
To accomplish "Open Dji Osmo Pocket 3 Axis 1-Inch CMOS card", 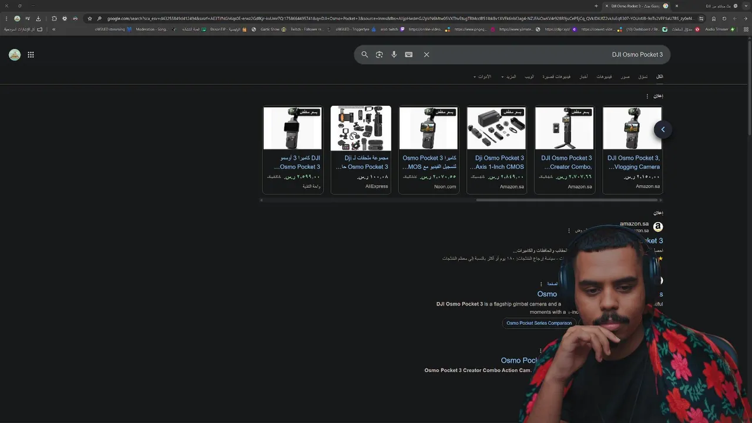I will click(496, 149).
